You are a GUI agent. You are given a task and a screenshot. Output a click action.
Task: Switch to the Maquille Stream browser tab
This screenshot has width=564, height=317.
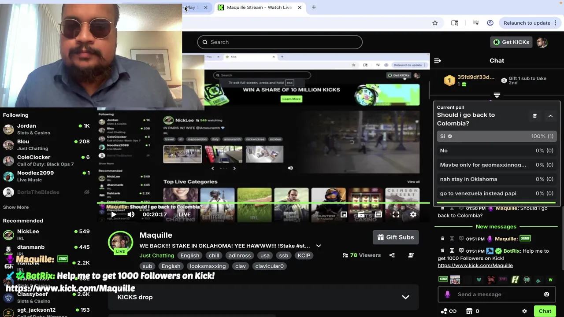(259, 7)
